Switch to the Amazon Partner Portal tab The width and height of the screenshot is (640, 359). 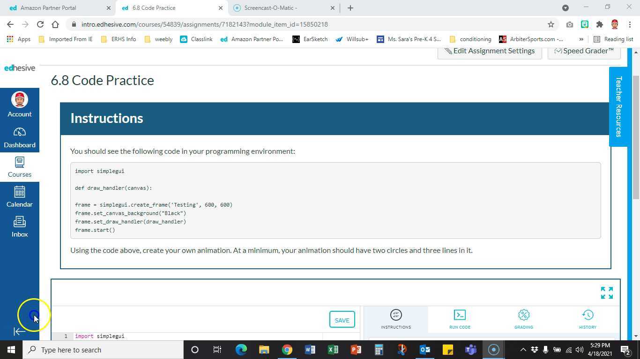(x=59, y=8)
